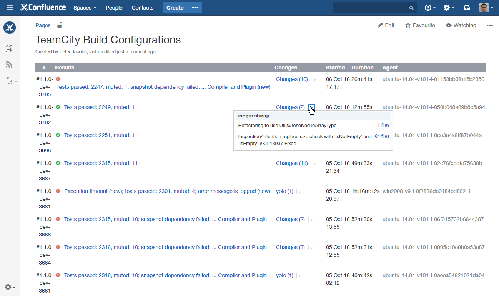The width and height of the screenshot is (499, 296).
Task: Open the user profile avatar menu
Action: (486, 8)
